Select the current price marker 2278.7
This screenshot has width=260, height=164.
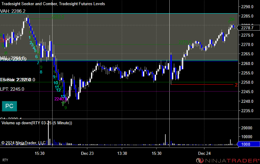tap(248, 28)
